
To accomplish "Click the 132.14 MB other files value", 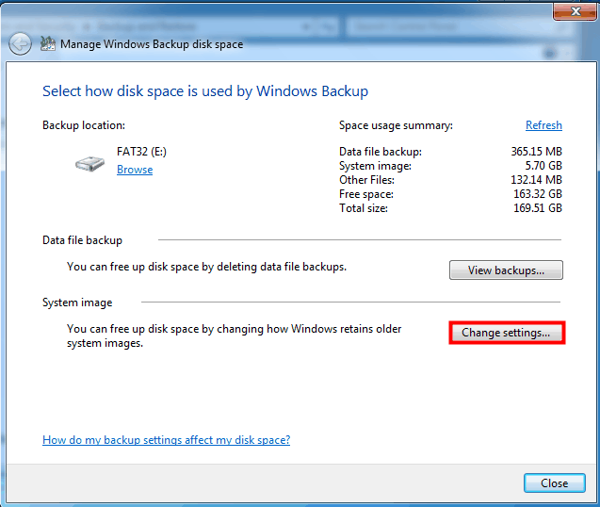I will coord(537,180).
